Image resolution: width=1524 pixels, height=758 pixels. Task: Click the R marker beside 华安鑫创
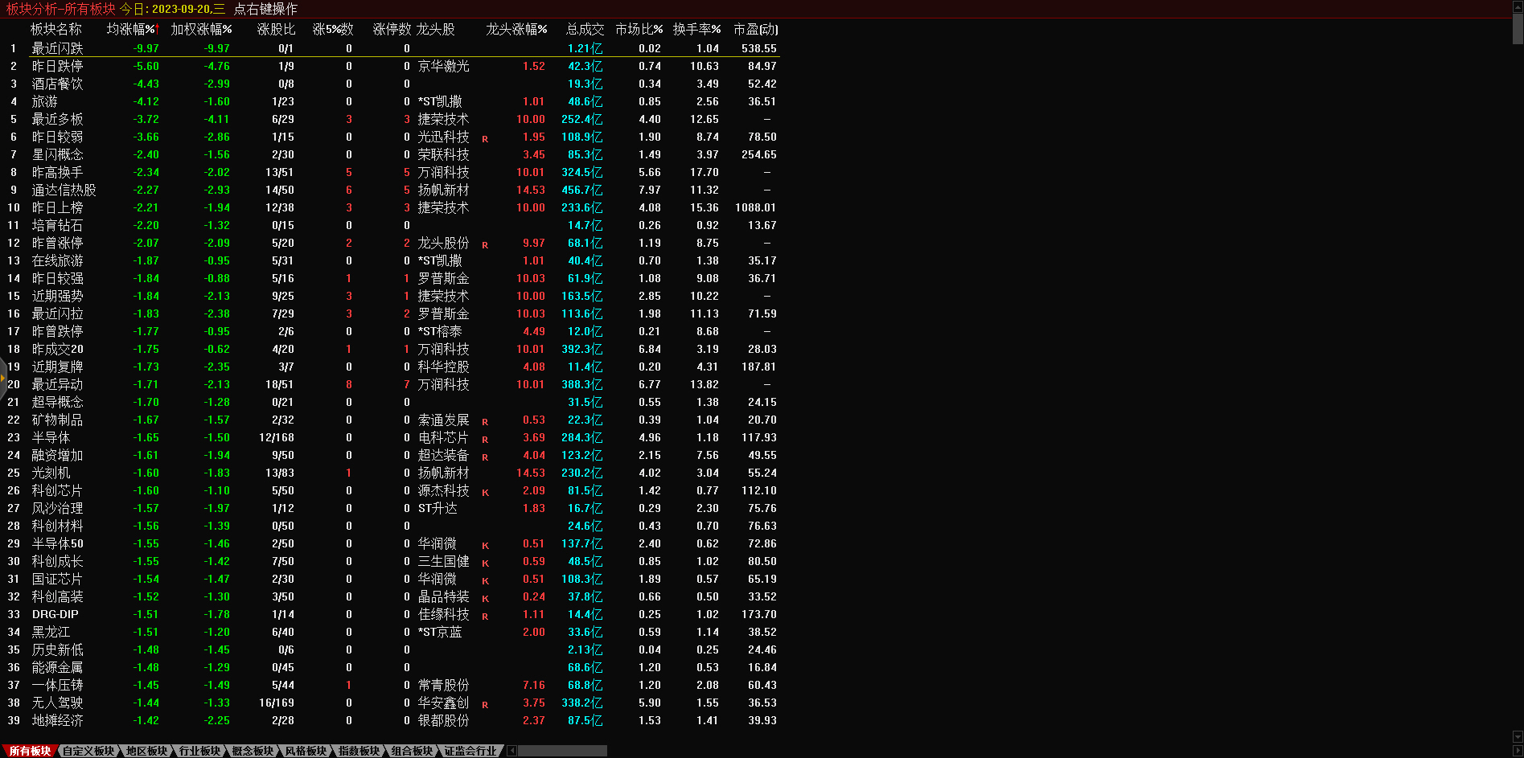[485, 705]
